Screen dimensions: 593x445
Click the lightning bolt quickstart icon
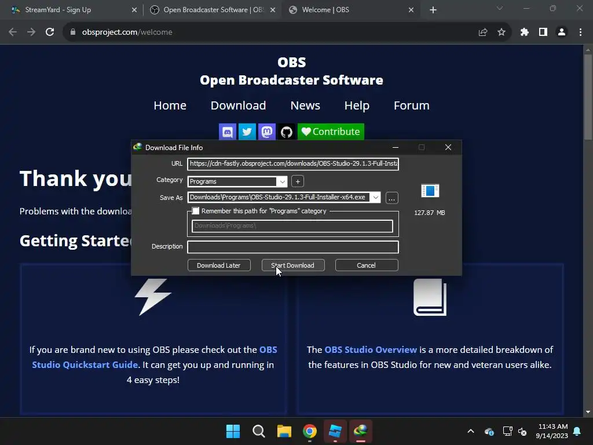(153, 297)
